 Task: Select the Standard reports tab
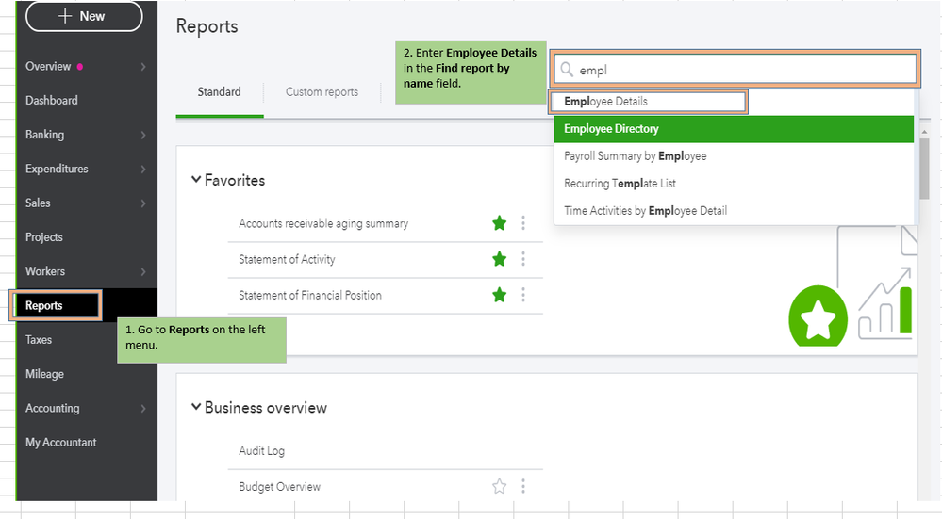click(x=219, y=92)
